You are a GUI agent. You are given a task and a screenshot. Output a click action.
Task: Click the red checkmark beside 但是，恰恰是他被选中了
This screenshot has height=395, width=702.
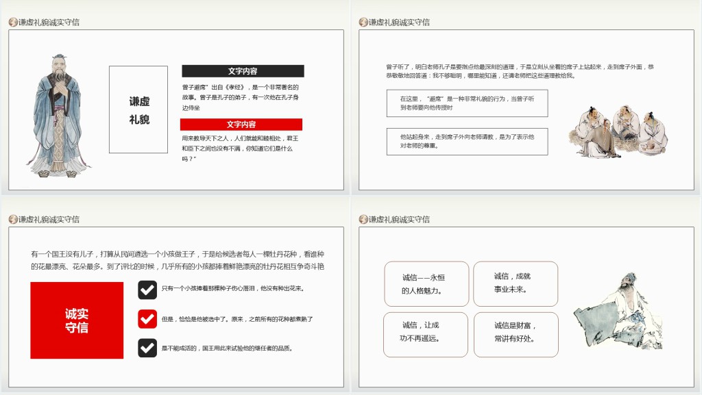coord(147,319)
